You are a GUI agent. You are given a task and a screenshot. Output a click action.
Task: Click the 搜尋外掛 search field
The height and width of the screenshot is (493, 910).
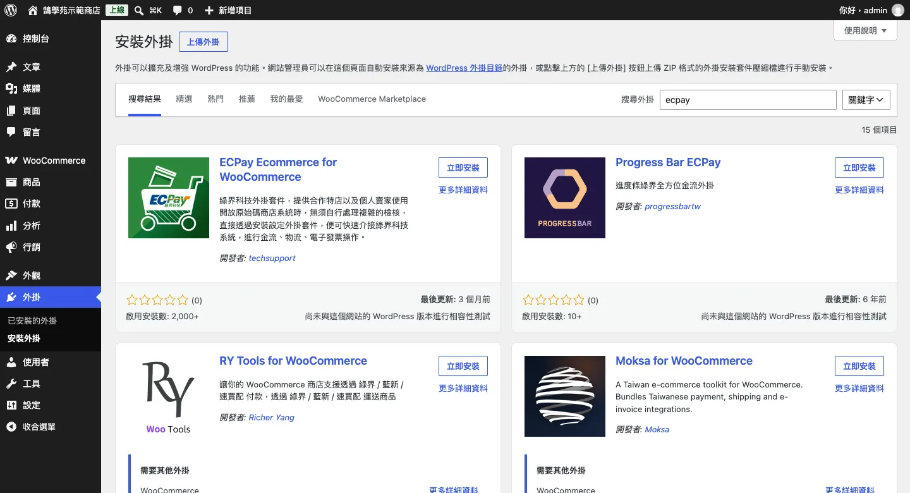pos(748,100)
